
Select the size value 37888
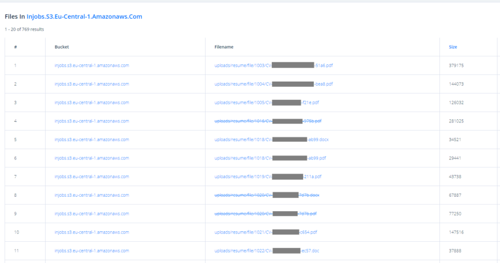tap(455, 251)
